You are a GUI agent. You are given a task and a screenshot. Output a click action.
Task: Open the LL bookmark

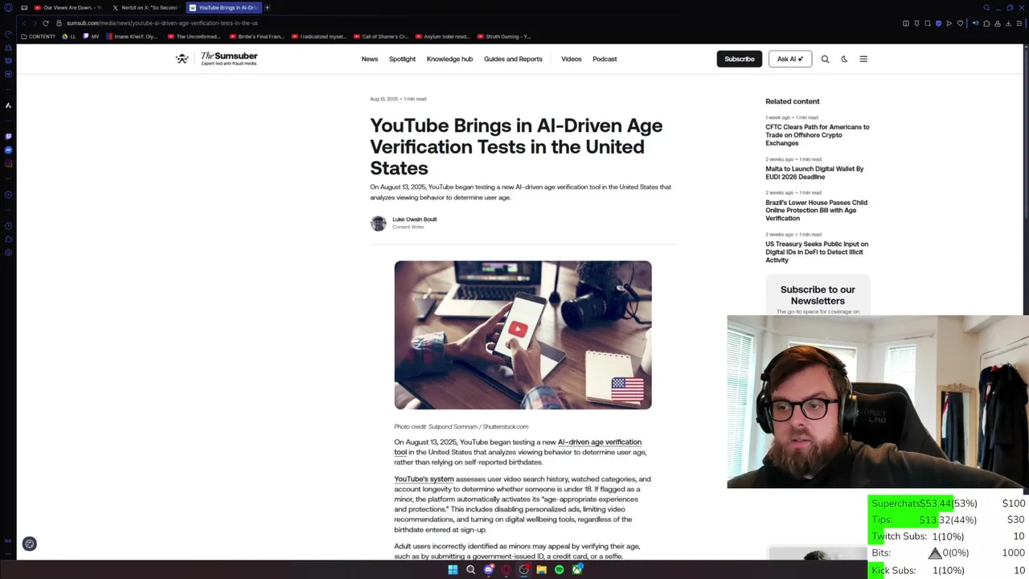[x=69, y=36]
